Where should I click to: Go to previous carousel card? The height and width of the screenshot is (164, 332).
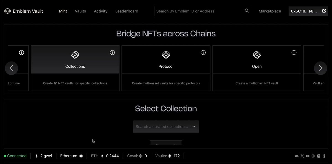pos(11,68)
